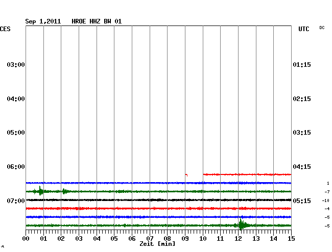
Task: Click the Zeit [min] axis title
Action: (x=157, y=244)
